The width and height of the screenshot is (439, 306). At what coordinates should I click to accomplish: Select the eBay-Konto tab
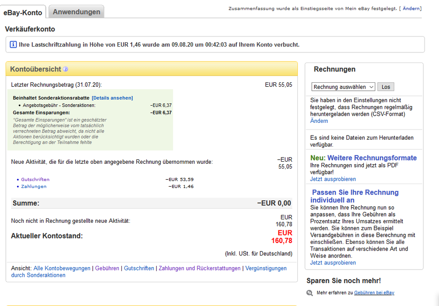point(23,12)
